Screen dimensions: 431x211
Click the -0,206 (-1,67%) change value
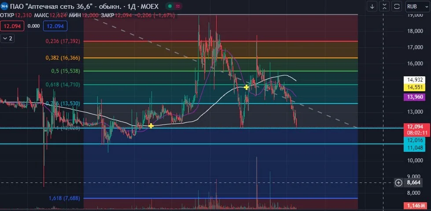155,15
